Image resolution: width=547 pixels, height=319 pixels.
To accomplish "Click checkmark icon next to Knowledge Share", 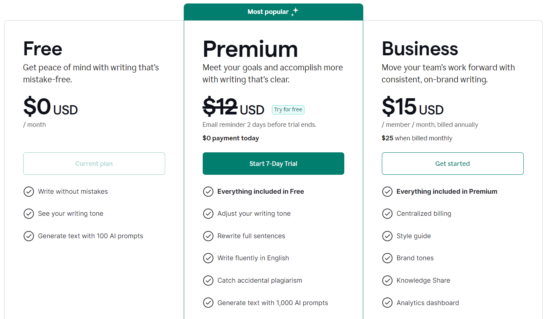I will click(387, 281).
